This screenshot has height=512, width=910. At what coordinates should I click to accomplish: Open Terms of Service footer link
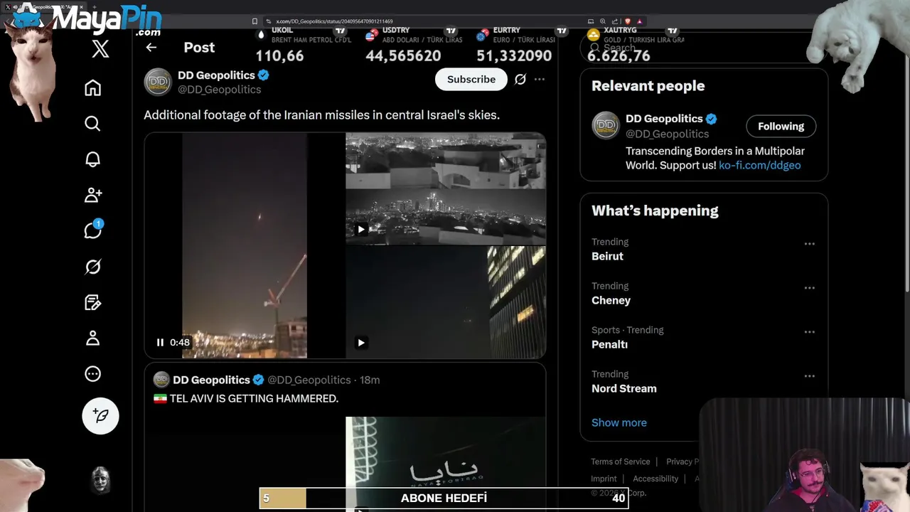click(621, 462)
